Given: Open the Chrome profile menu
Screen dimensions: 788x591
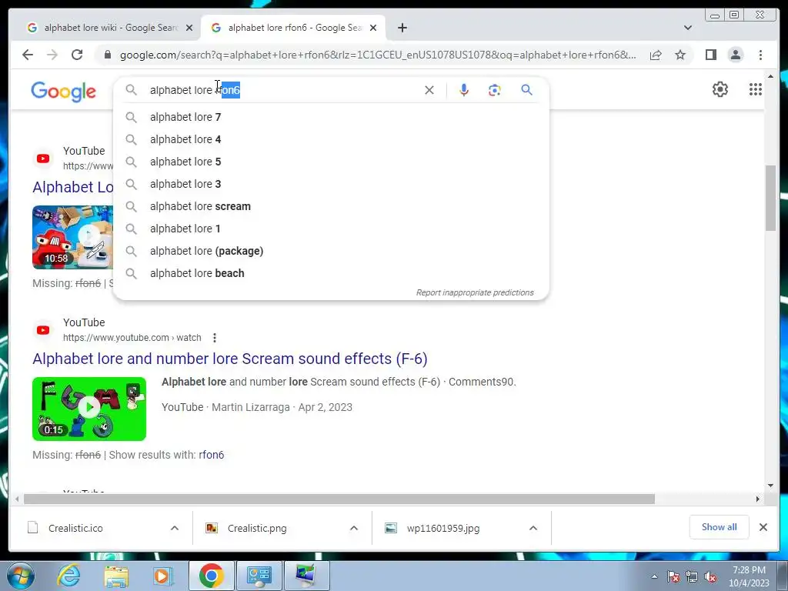Looking at the screenshot, I should pyautogui.click(x=735, y=55).
